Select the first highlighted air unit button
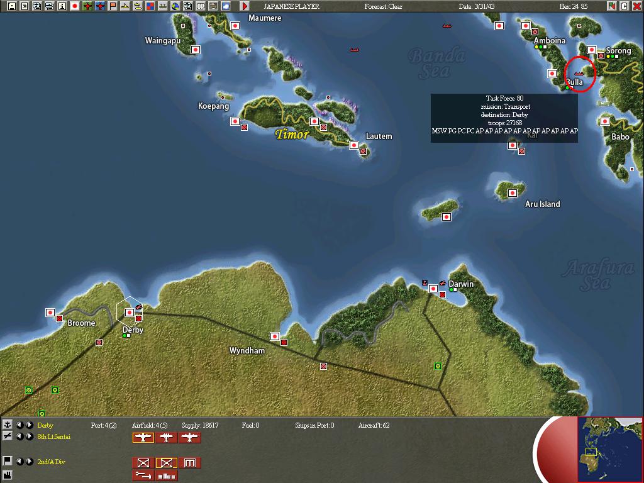Image resolution: width=644 pixels, height=483 pixels. point(143,438)
